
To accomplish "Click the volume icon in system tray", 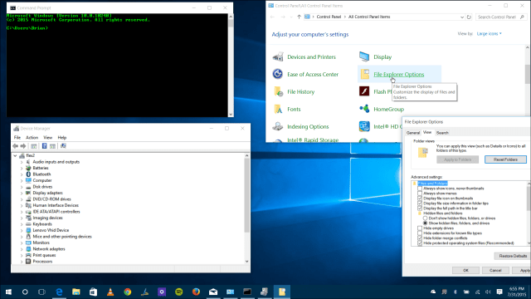I will tap(488, 292).
